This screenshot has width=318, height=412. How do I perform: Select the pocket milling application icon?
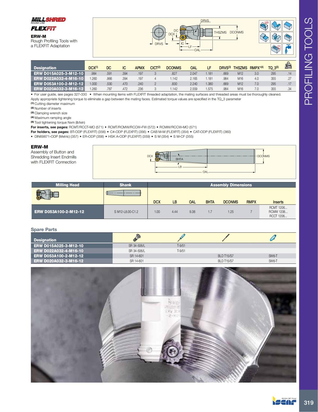click(x=288, y=37)
